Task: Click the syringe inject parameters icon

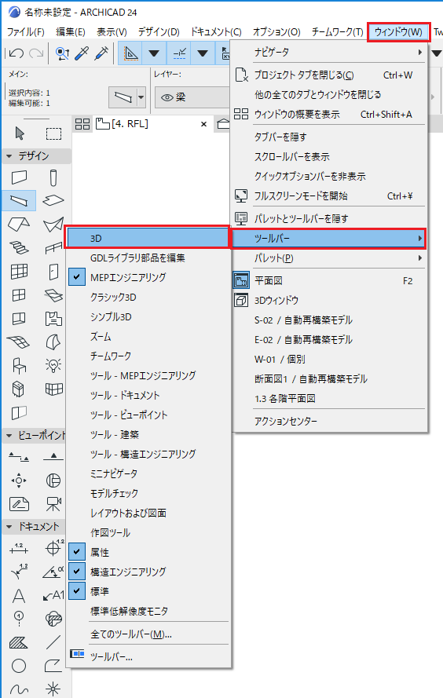Action: coord(101,53)
